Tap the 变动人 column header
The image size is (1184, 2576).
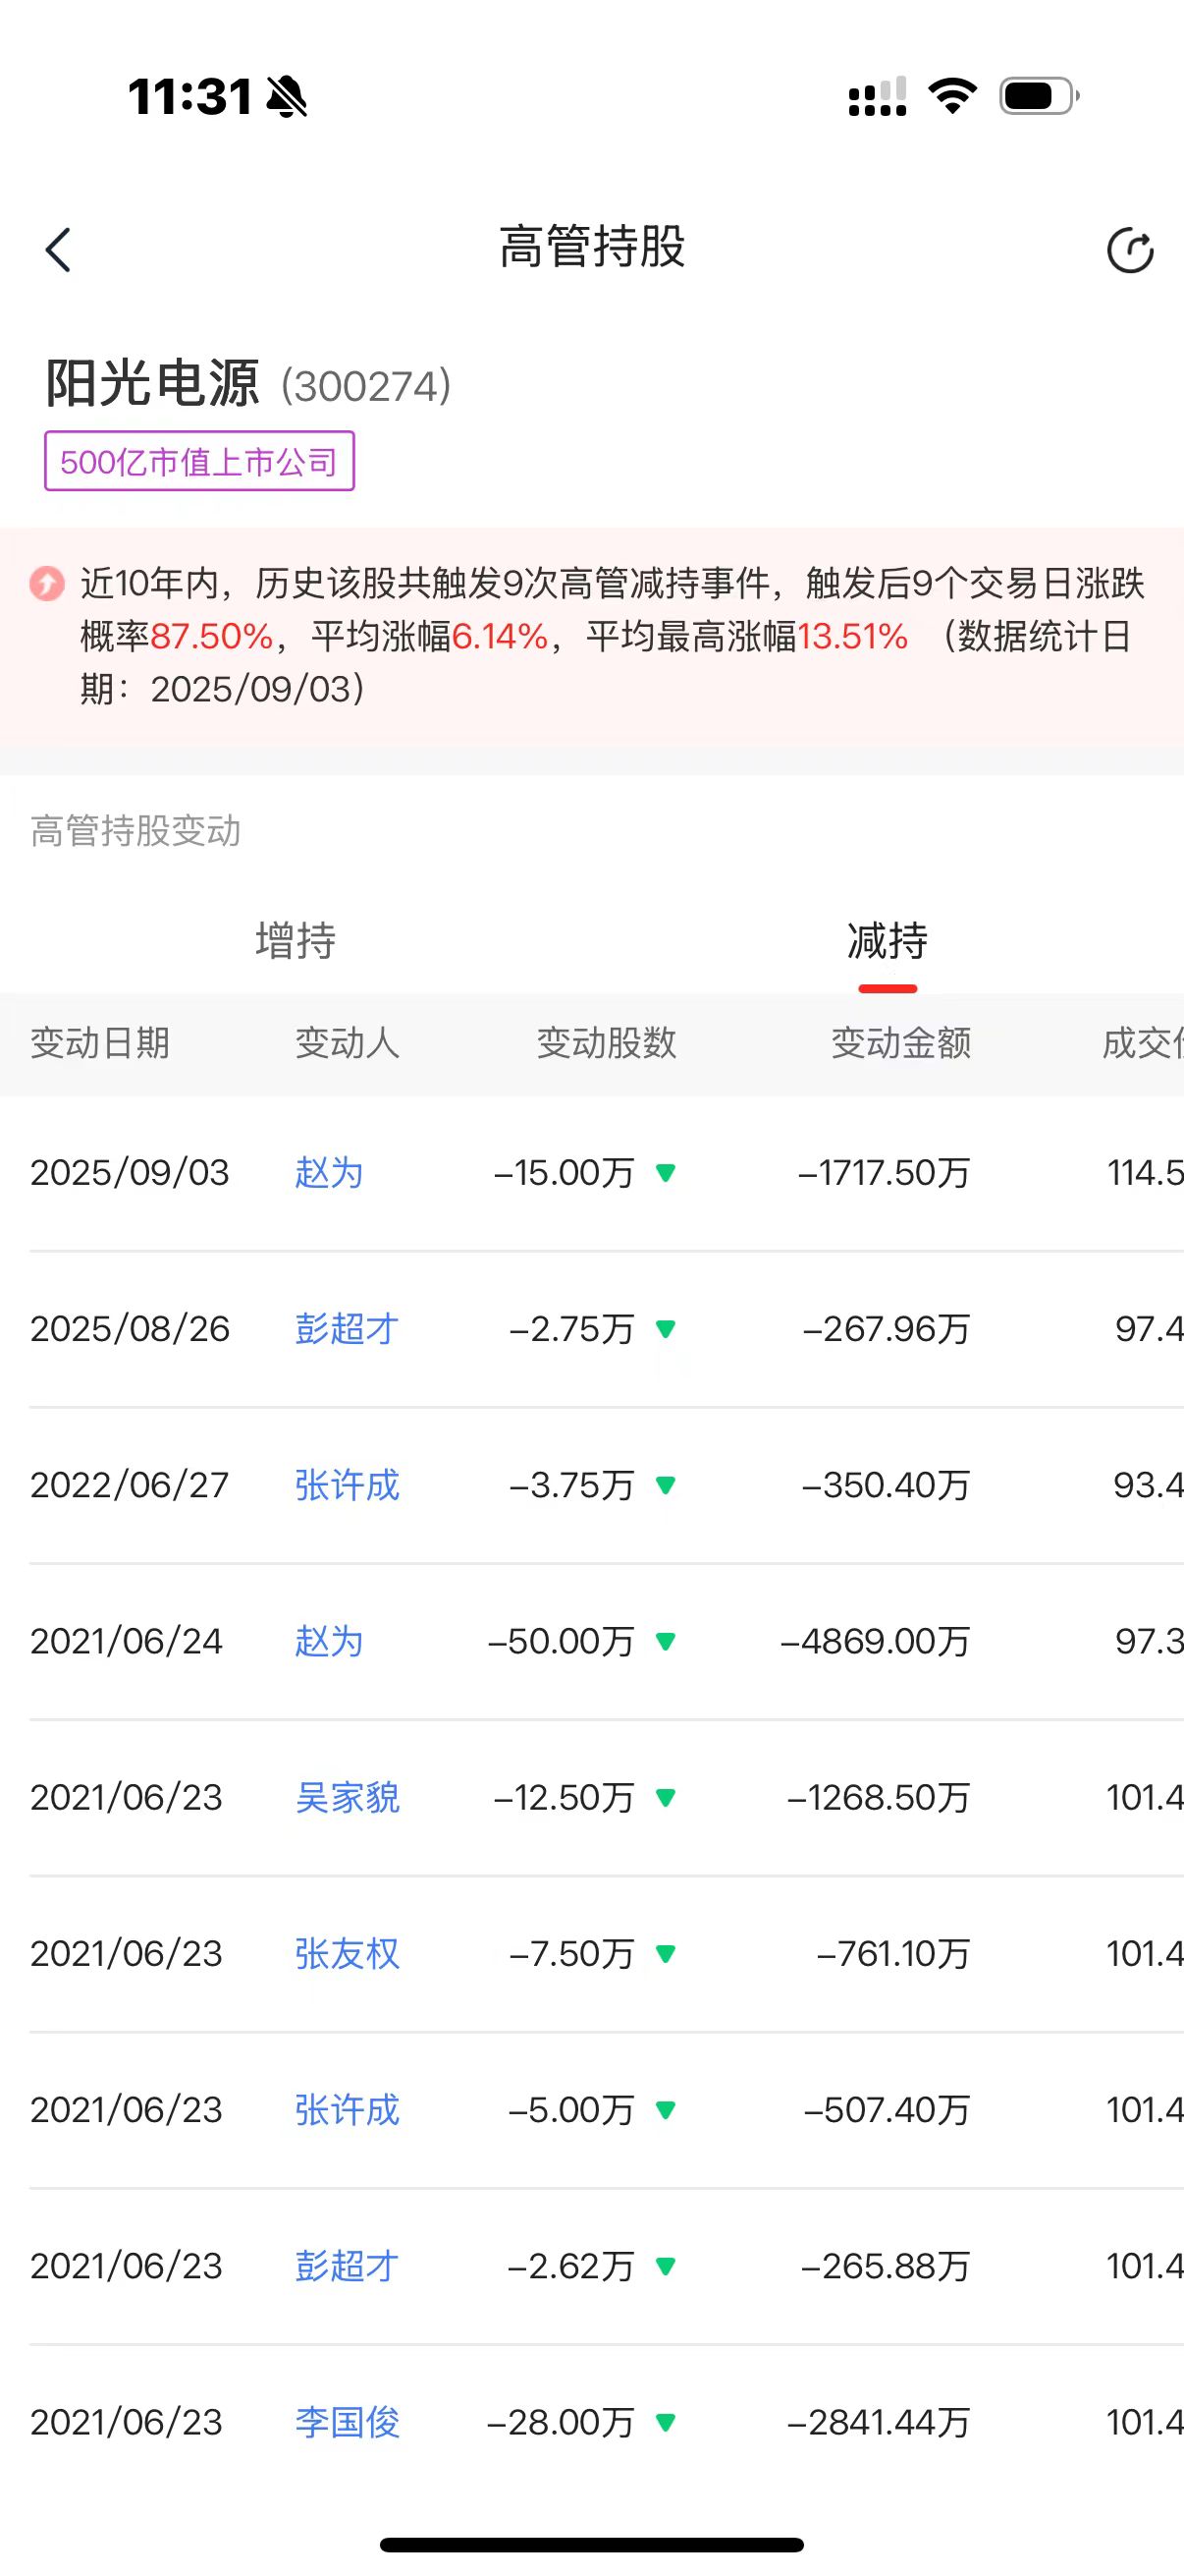click(x=347, y=1043)
